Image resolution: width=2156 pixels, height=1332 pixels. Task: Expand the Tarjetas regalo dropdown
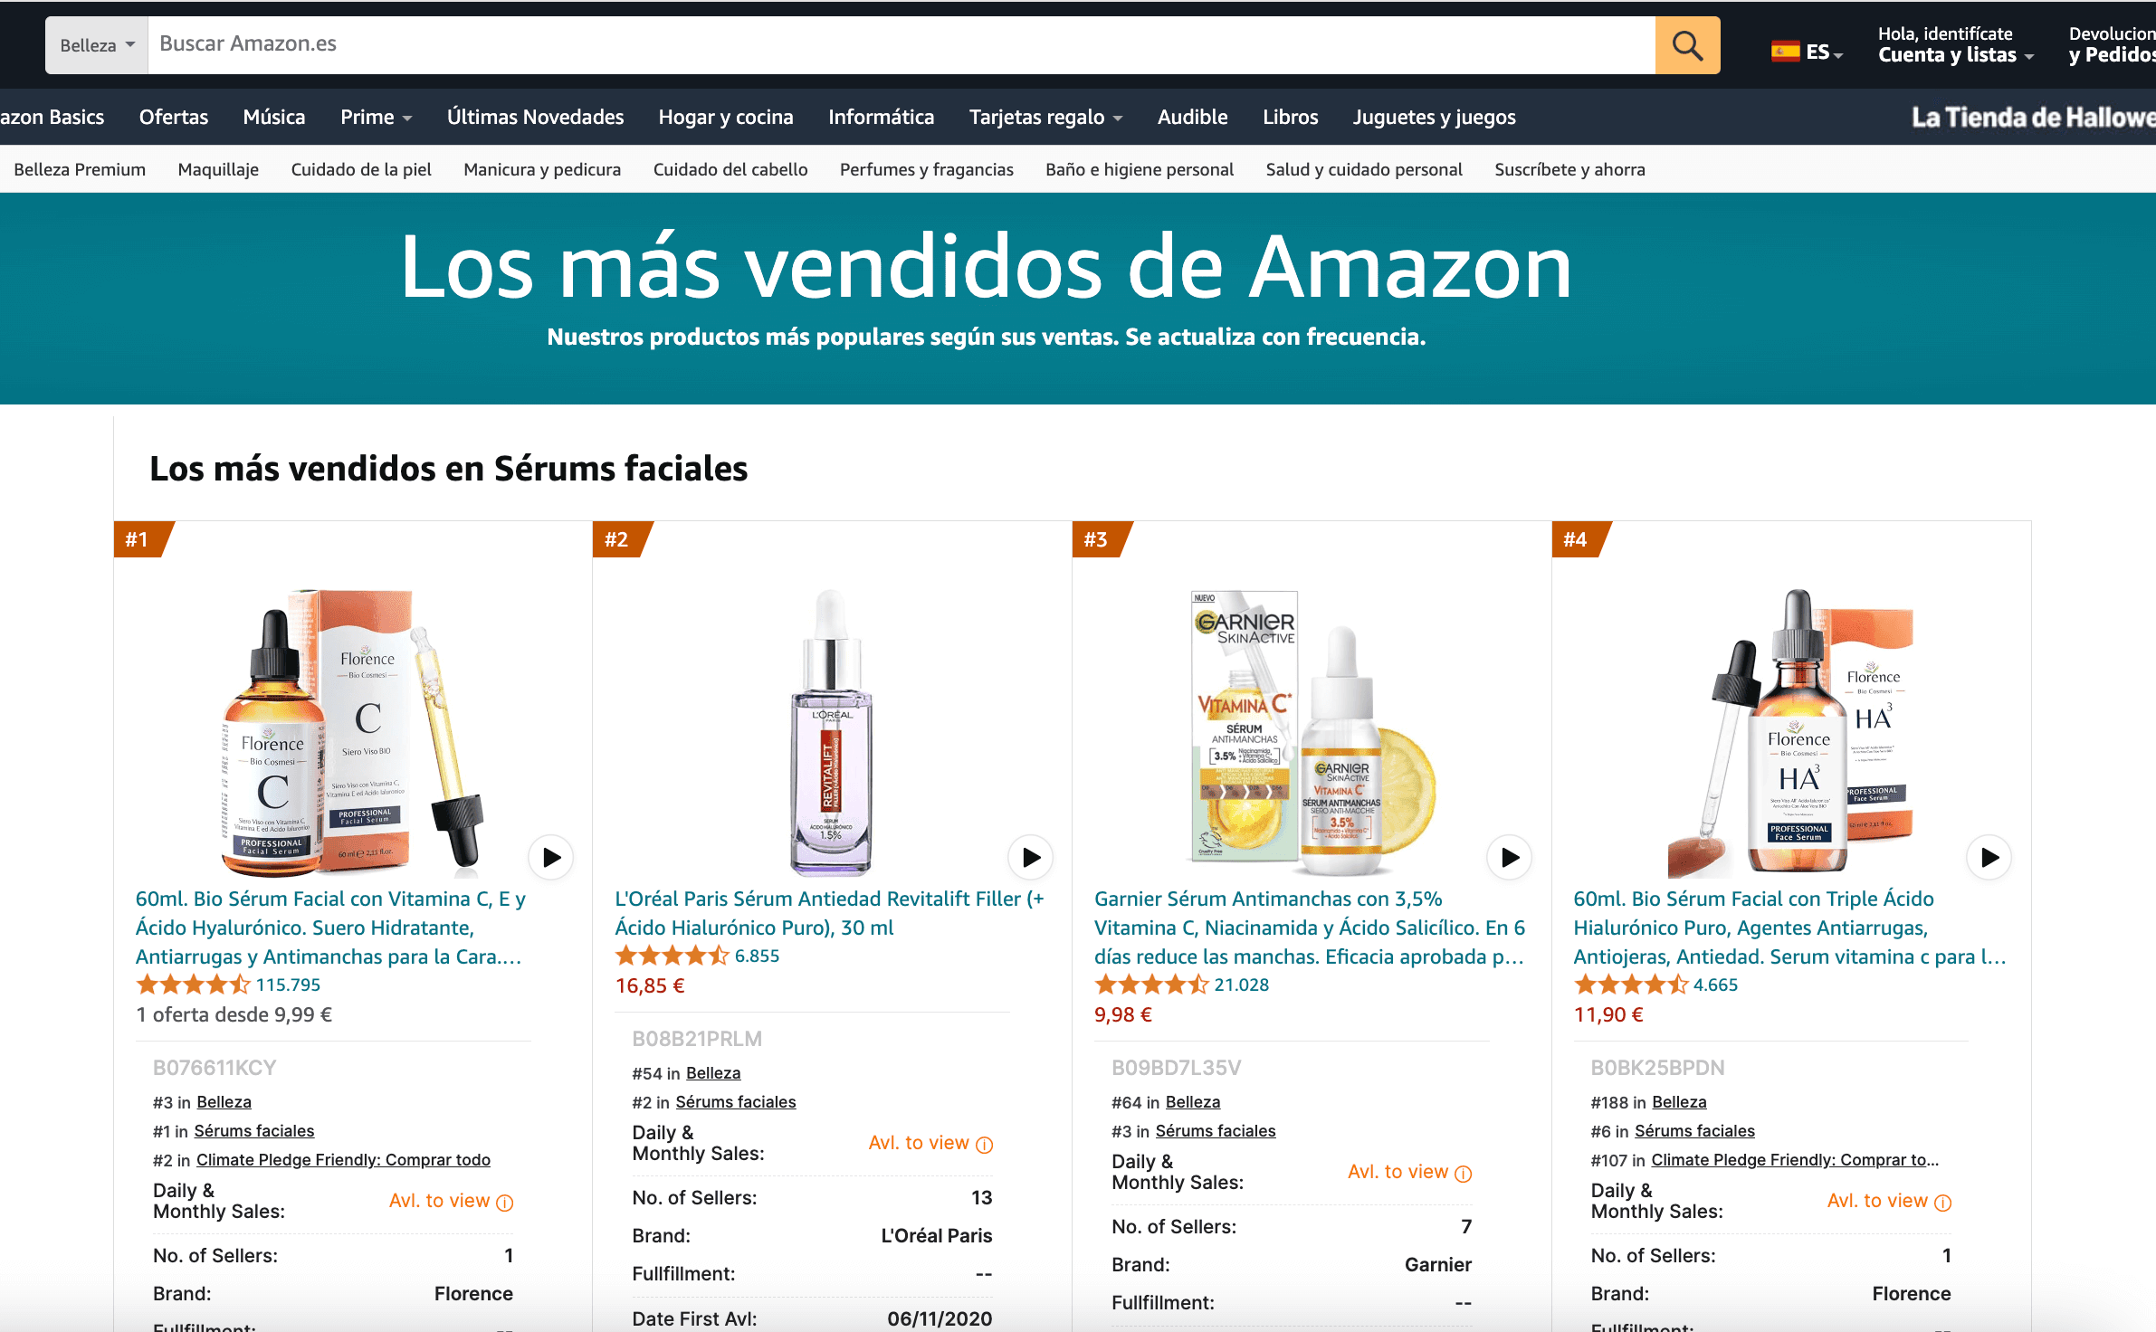click(1045, 118)
